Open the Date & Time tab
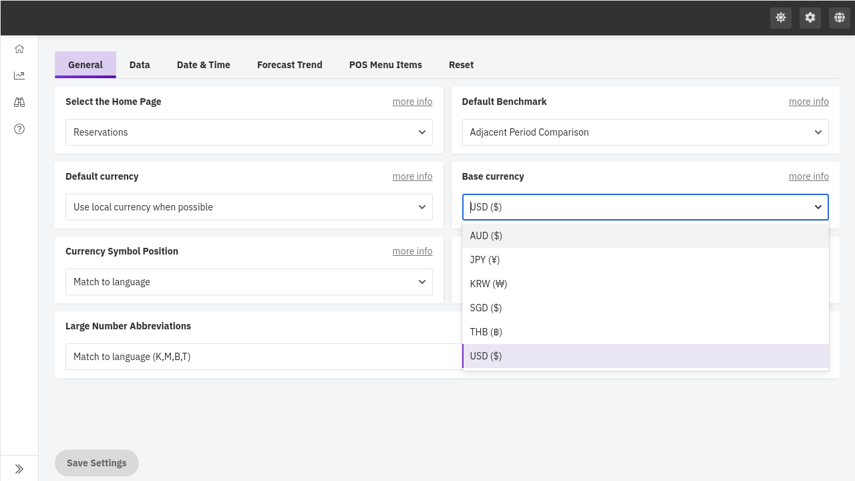Image resolution: width=855 pixels, height=481 pixels. [x=204, y=65]
